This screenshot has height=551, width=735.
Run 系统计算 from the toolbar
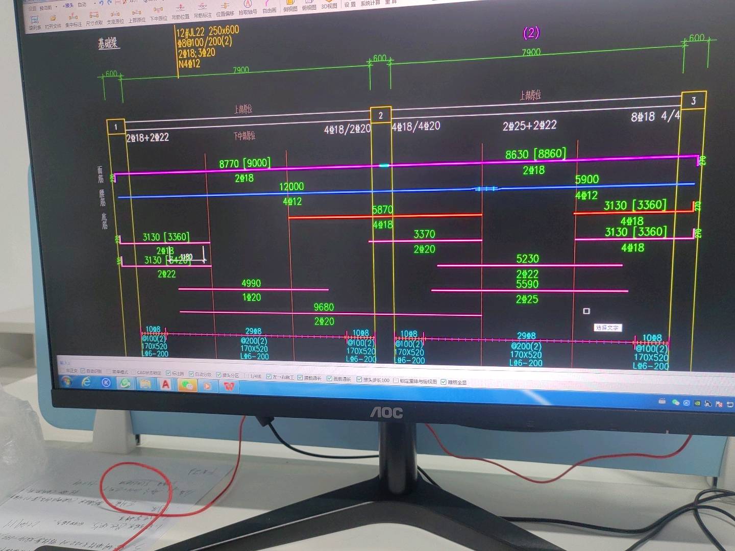[x=370, y=3]
